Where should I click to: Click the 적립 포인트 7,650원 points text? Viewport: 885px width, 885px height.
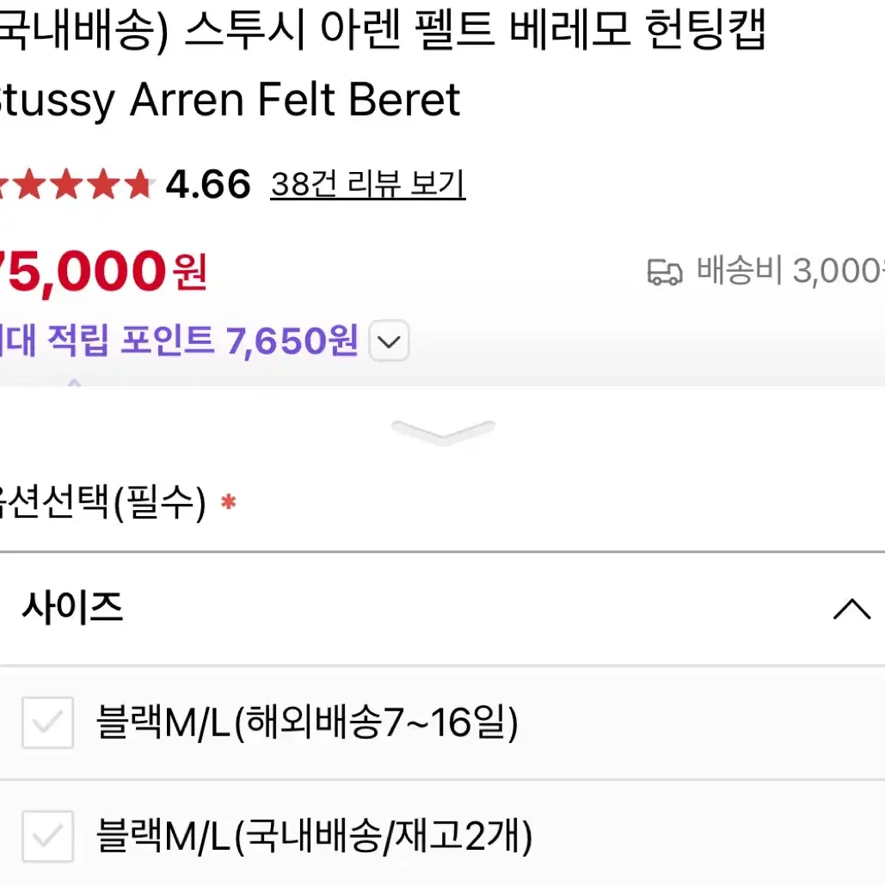(178, 341)
